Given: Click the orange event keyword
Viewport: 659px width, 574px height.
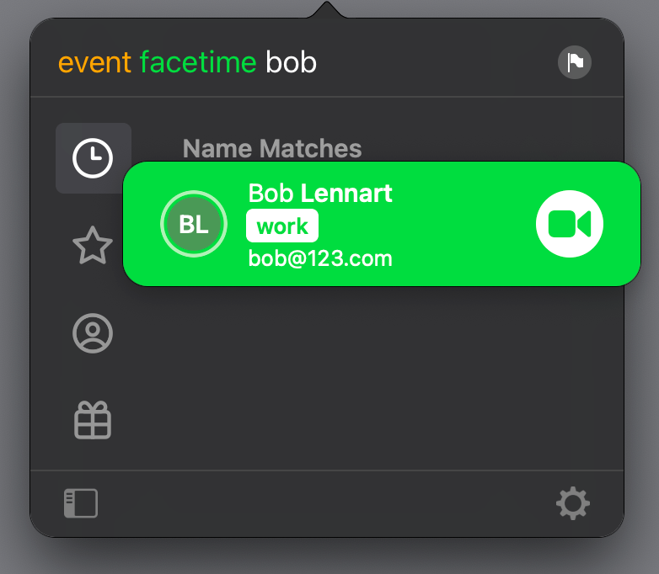Looking at the screenshot, I should pos(94,62).
